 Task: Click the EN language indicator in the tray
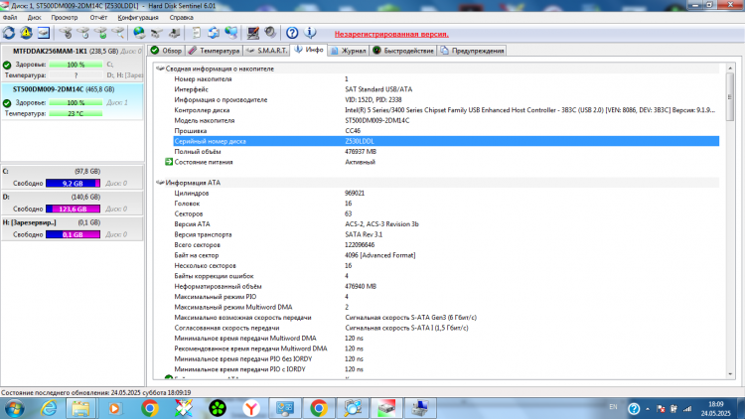(x=613, y=407)
